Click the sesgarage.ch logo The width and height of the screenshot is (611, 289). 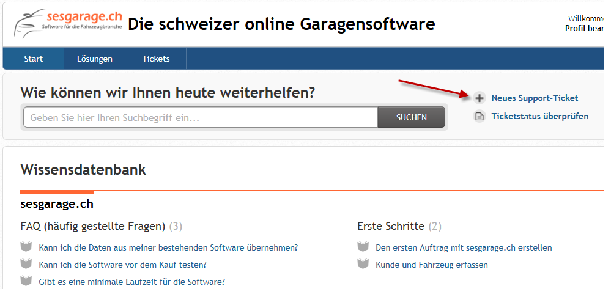68,23
